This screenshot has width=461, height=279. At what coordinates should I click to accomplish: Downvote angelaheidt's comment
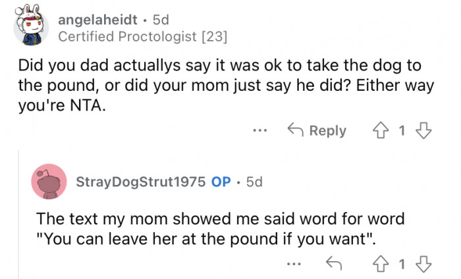423,130
